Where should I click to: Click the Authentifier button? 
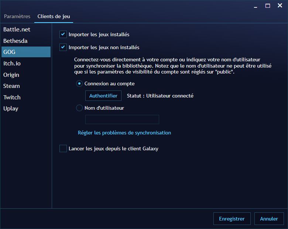(x=103, y=96)
